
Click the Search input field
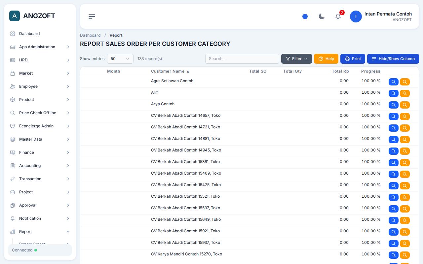pos(242,59)
